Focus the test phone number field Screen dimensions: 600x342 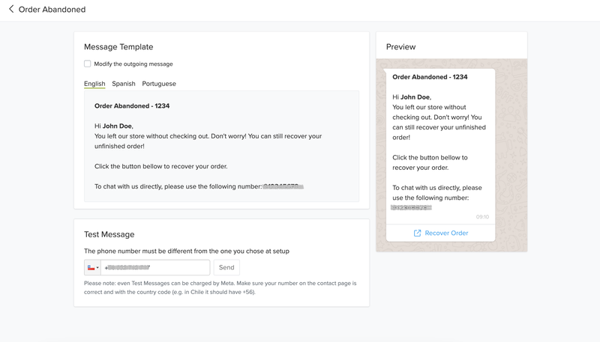(155, 267)
